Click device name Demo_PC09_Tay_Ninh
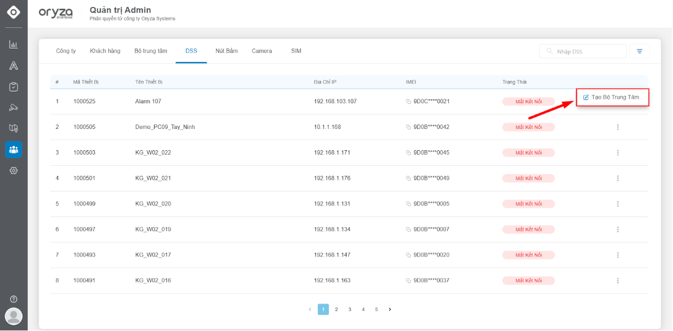 click(x=165, y=127)
